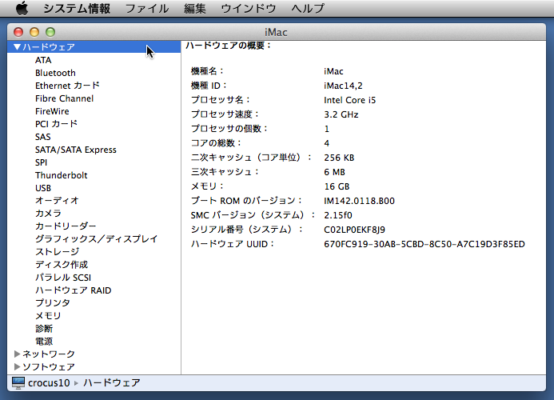Select ATA in the sidebar
Viewport: 554px width, 400px height.
click(43, 60)
